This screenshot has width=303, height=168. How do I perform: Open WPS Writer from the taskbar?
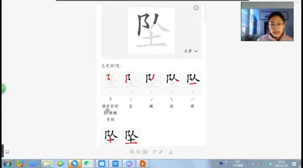[115, 164]
